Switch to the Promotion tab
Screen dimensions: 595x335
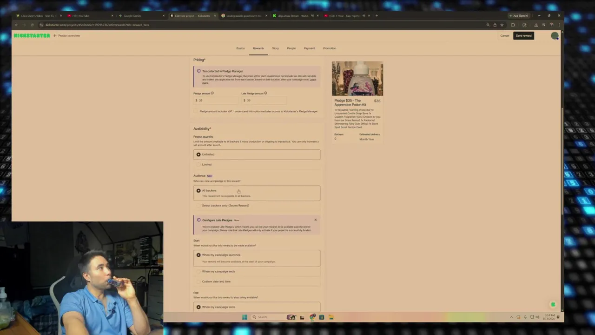[329, 48]
